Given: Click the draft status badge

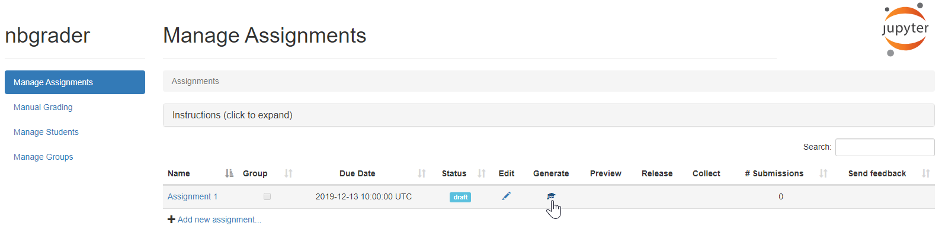Looking at the screenshot, I should pos(460,197).
